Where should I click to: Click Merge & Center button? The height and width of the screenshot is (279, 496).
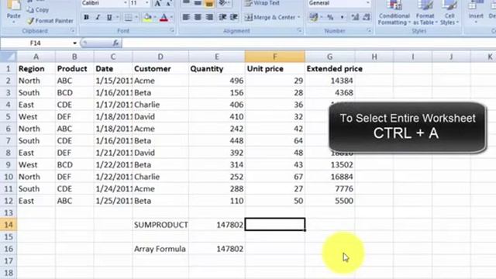coord(270,17)
